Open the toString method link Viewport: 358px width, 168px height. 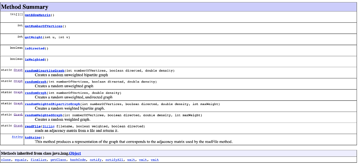pos(33,137)
